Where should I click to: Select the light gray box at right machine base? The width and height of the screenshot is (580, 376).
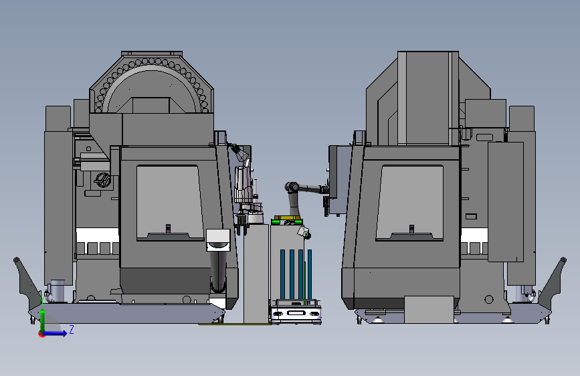click(x=429, y=309)
